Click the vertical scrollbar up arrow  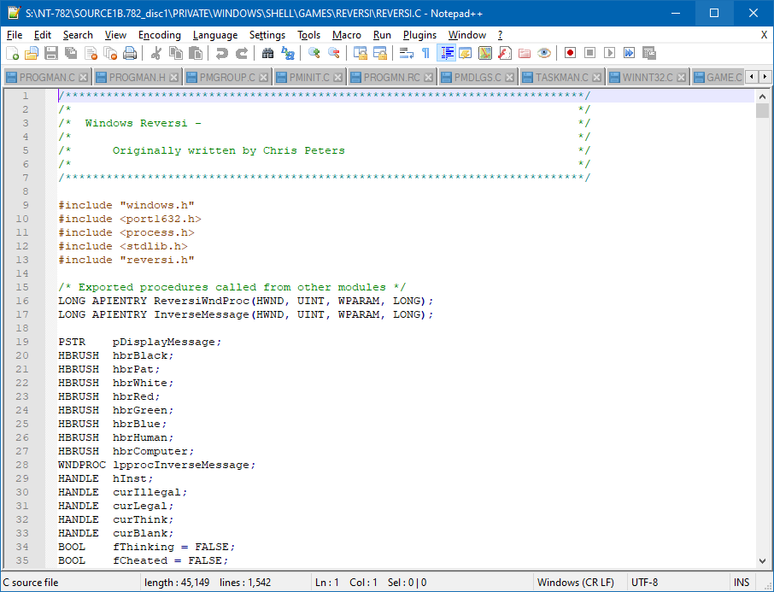(x=762, y=97)
